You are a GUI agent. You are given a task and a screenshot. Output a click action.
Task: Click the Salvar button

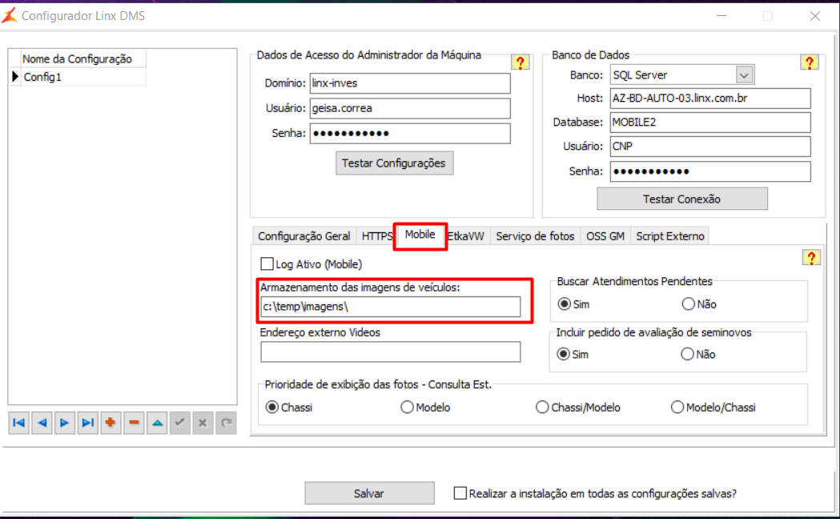click(369, 493)
